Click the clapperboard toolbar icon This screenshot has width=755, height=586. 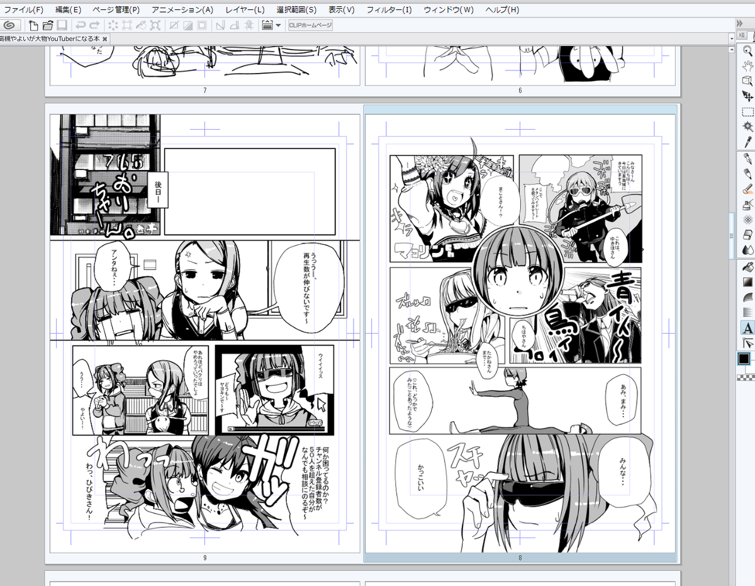click(267, 25)
